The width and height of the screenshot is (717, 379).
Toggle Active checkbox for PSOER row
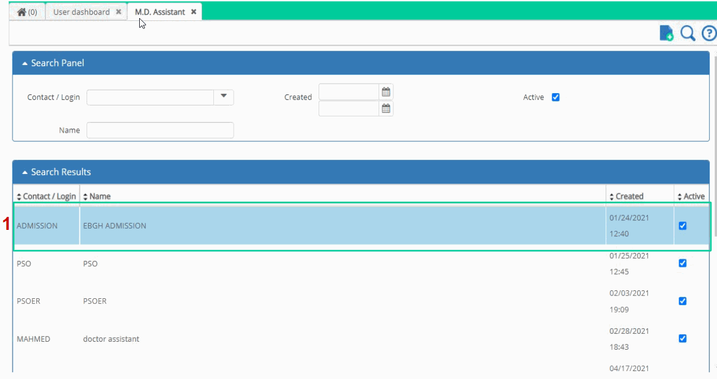point(682,301)
